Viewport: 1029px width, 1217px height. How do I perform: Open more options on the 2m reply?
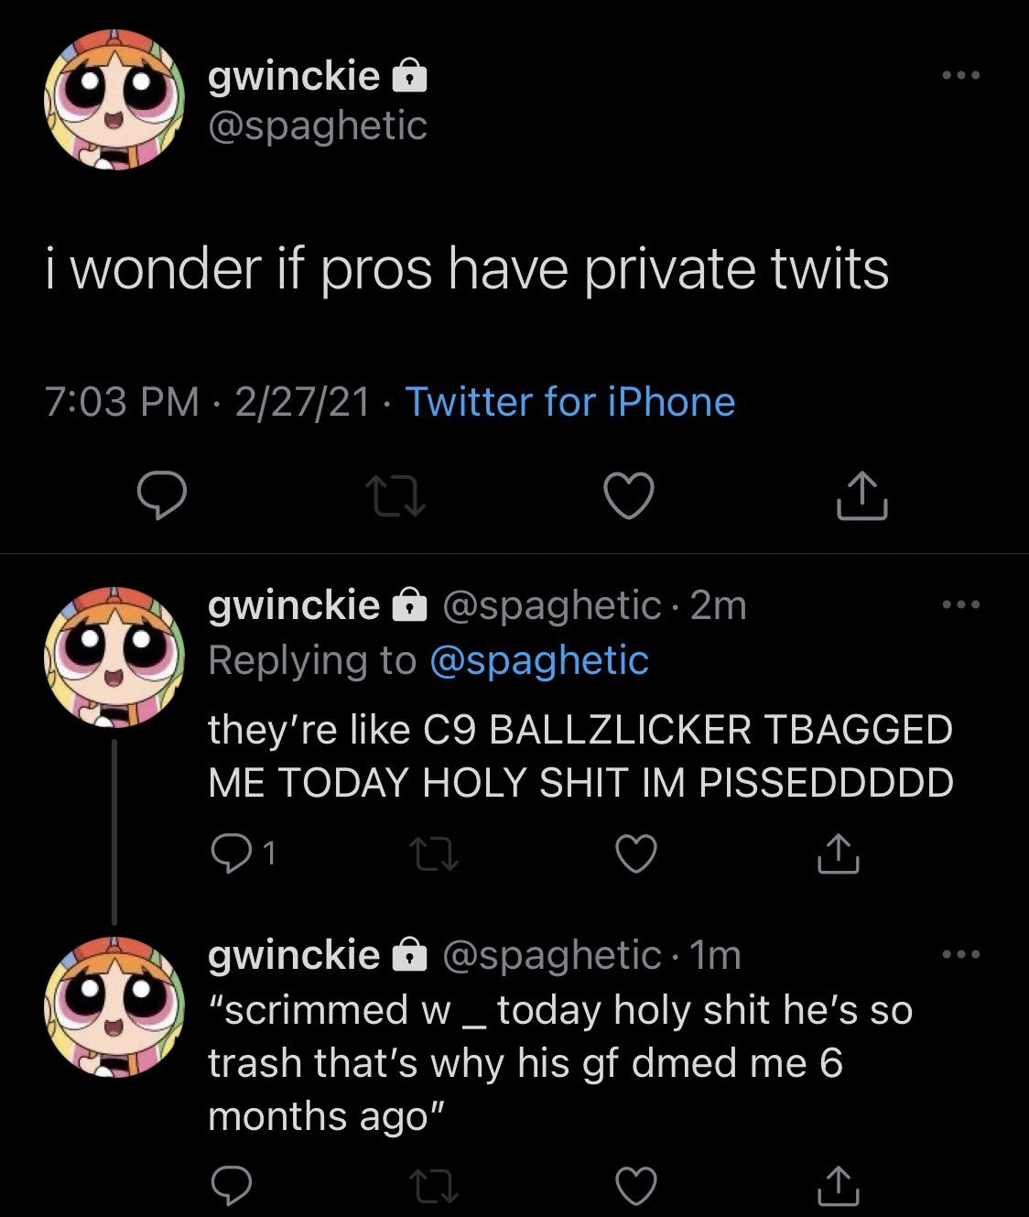tap(961, 605)
